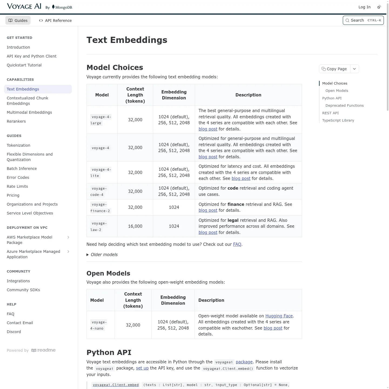Switch to the API Reference tab
Viewport: 389px width, 389px height.
click(x=55, y=21)
